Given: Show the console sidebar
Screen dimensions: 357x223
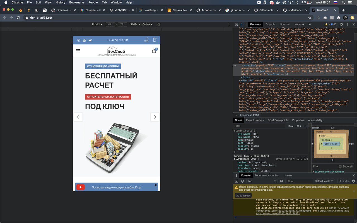Looking at the screenshot, I should pyautogui.click(x=237, y=181).
